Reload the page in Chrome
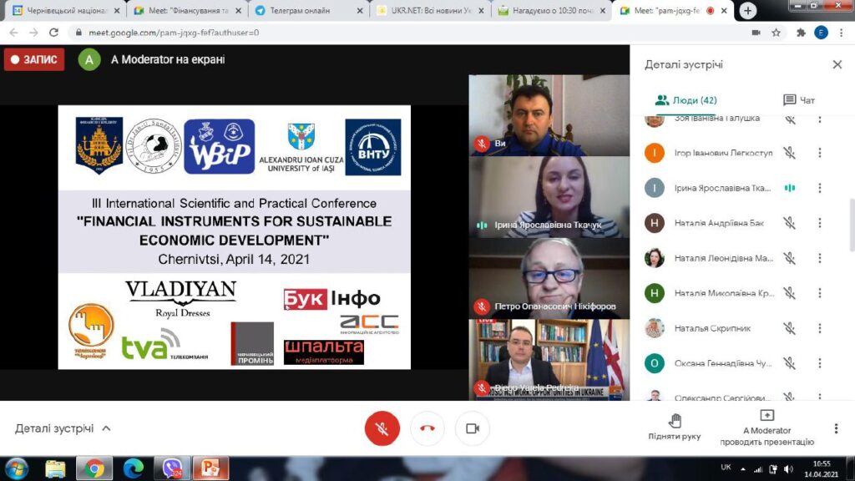 (x=54, y=33)
